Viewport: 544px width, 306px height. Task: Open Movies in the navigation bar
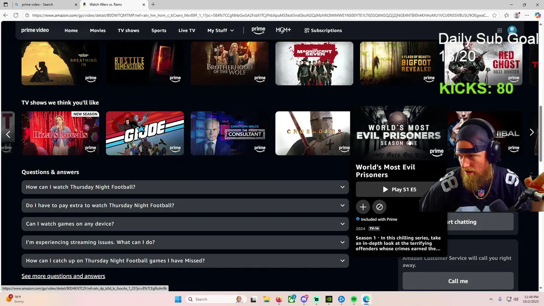[x=98, y=30]
